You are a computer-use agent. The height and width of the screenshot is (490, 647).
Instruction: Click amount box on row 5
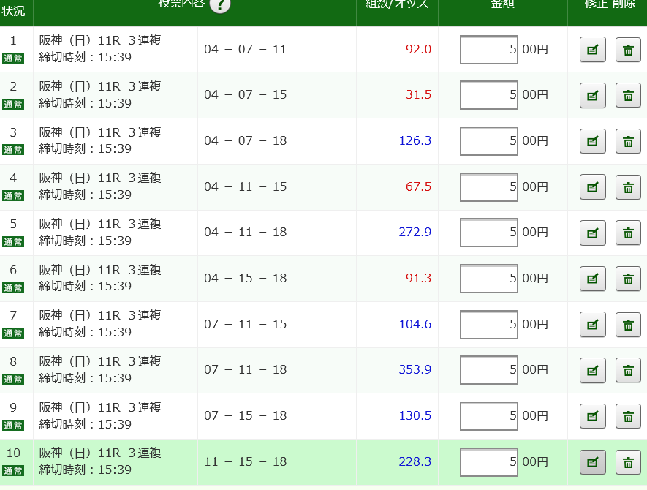point(488,233)
